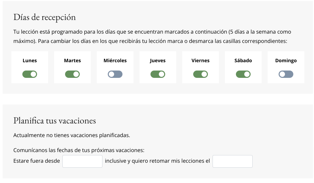Switch off the Jueves toggle
This screenshot has height=183, width=314.
pyautogui.click(x=158, y=74)
